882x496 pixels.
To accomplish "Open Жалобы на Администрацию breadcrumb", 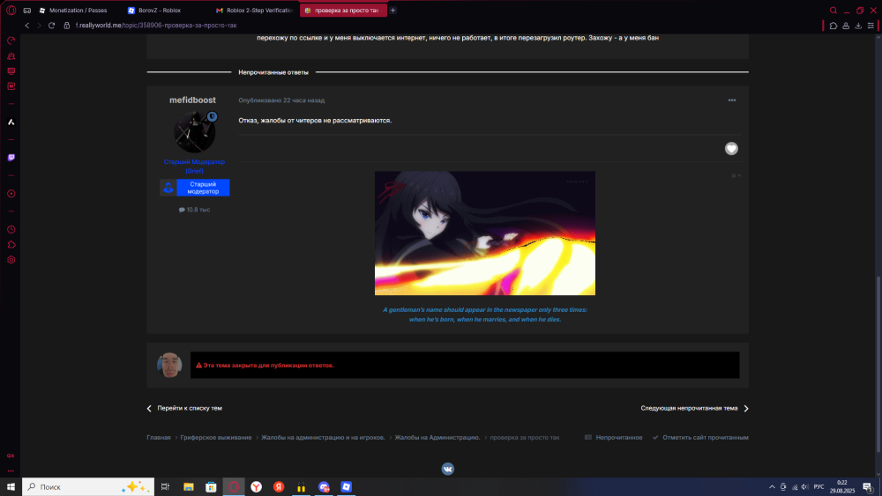I will coord(437,438).
